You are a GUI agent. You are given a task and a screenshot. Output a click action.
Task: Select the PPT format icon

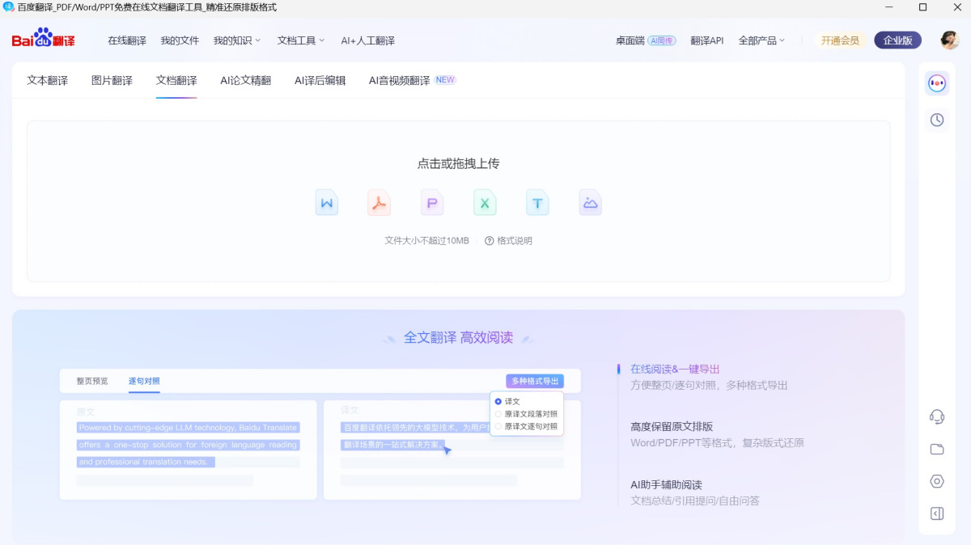pyautogui.click(x=432, y=202)
